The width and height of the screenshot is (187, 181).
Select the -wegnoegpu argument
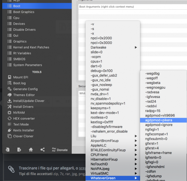coord(163,87)
